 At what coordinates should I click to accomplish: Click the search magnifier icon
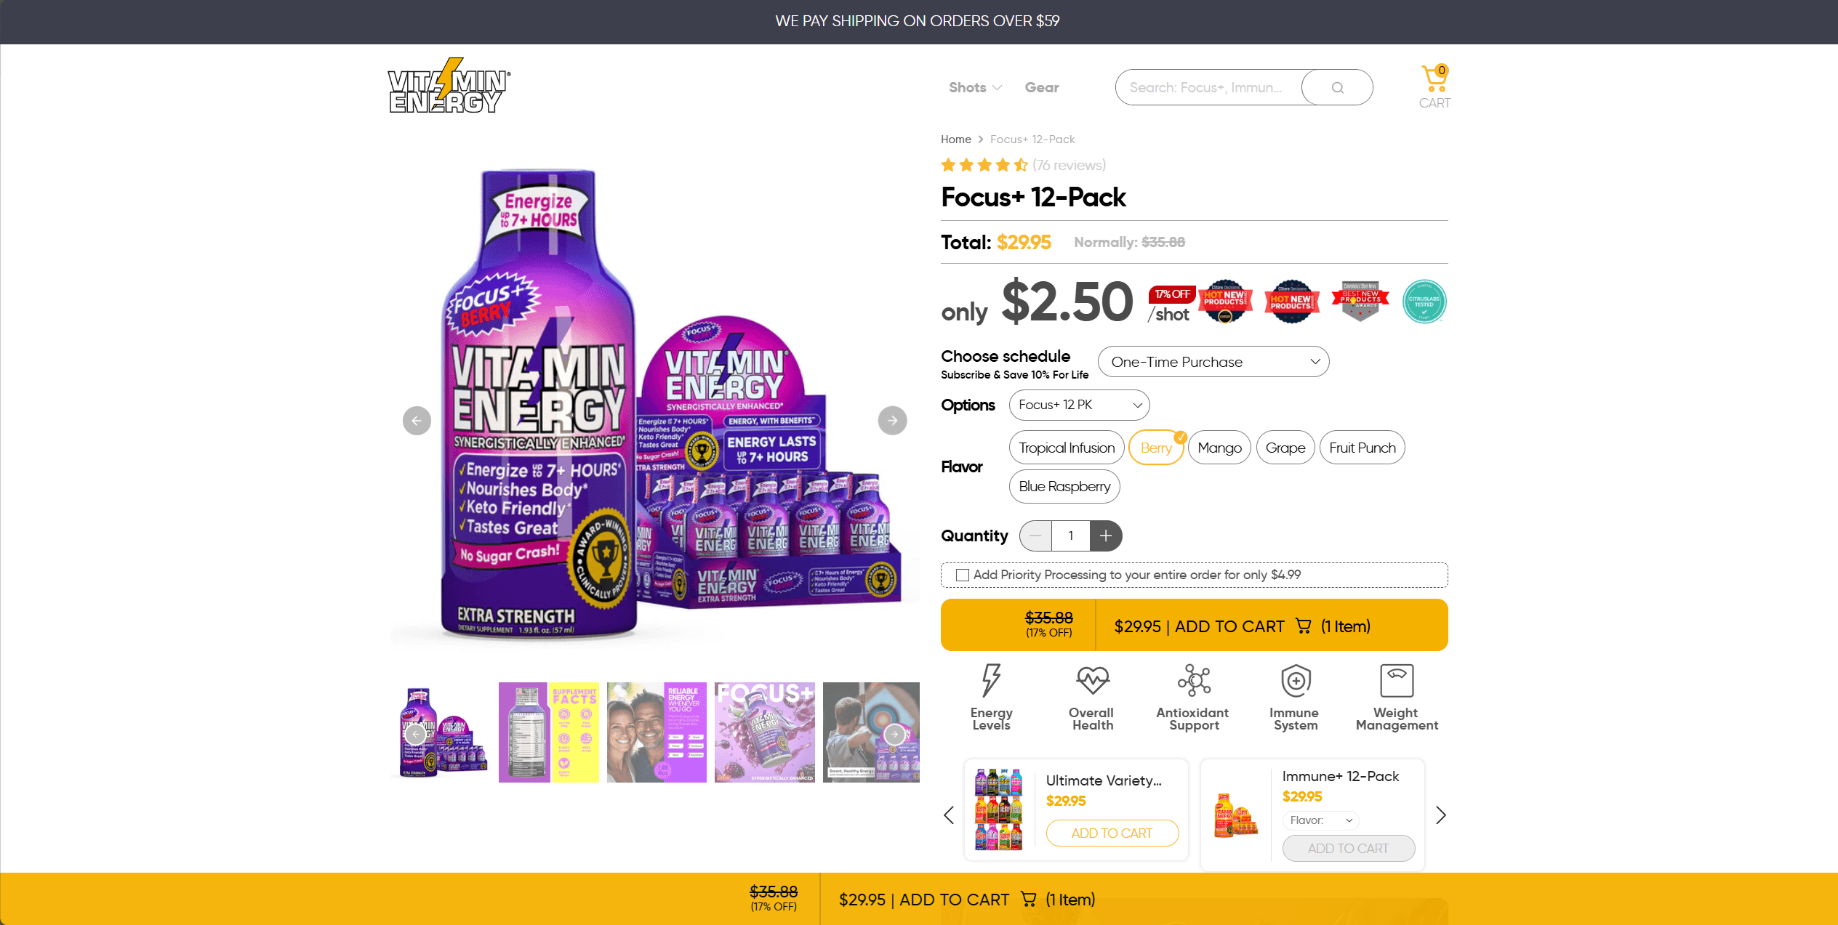(x=1337, y=88)
